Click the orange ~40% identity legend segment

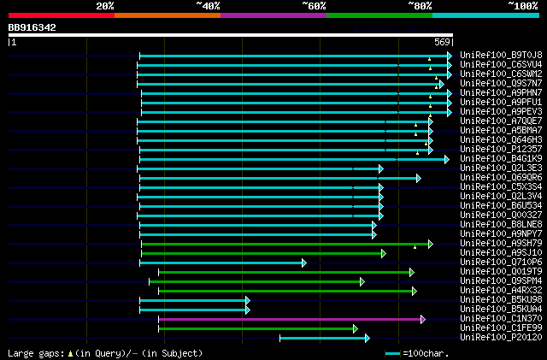[x=168, y=15]
